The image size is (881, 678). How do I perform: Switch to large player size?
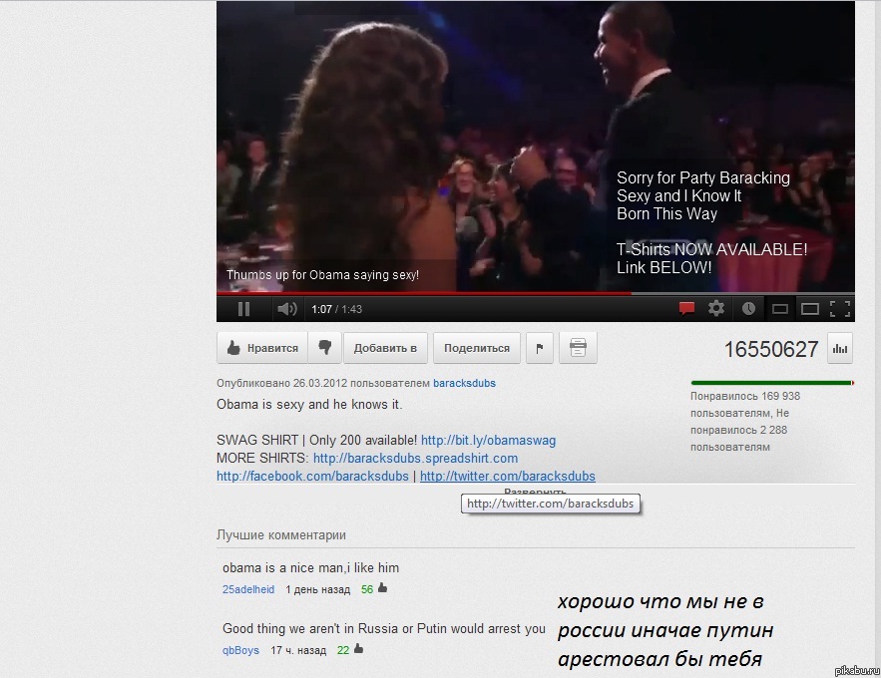(810, 309)
